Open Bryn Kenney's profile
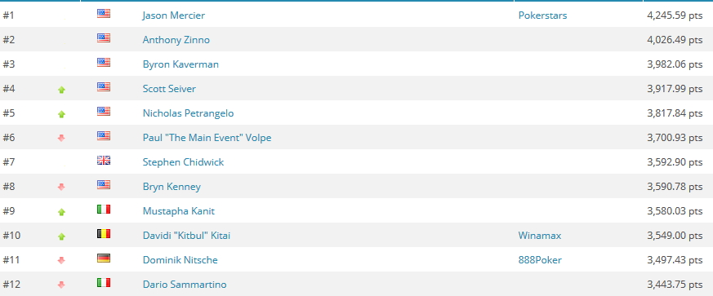This screenshot has height=296, width=713. (x=172, y=187)
